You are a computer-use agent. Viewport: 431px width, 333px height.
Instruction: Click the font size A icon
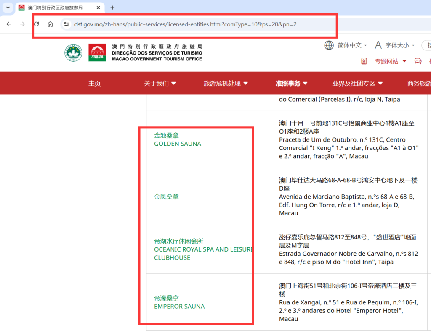click(x=378, y=45)
